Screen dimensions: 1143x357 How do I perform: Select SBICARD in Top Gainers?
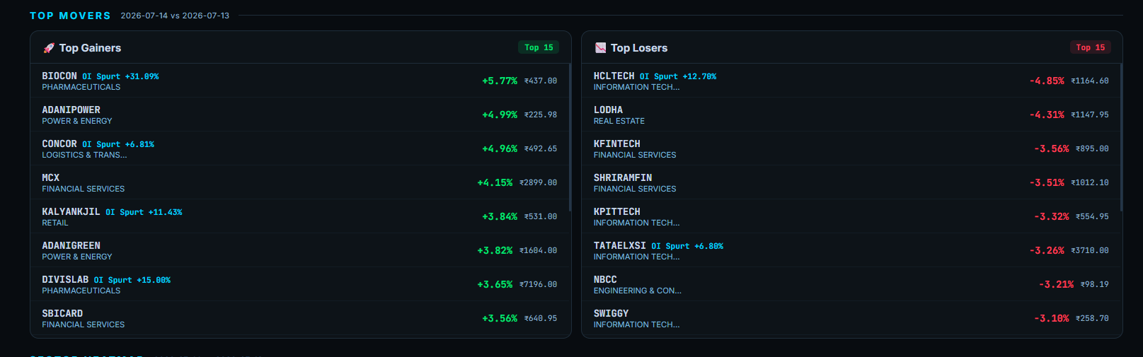(x=62, y=314)
